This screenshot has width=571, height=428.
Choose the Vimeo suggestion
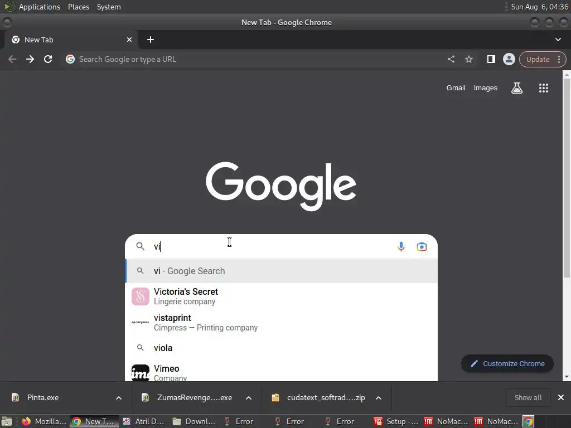(x=281, y=372)
